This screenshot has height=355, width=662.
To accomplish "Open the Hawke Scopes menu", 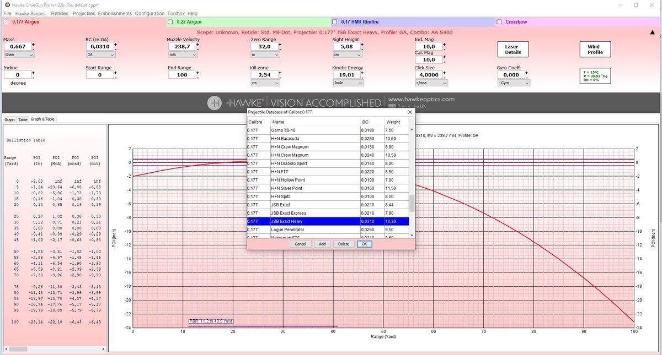I will (x=30, y=13).
